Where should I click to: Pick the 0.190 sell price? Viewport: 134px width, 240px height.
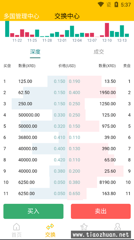click(75, 81)
